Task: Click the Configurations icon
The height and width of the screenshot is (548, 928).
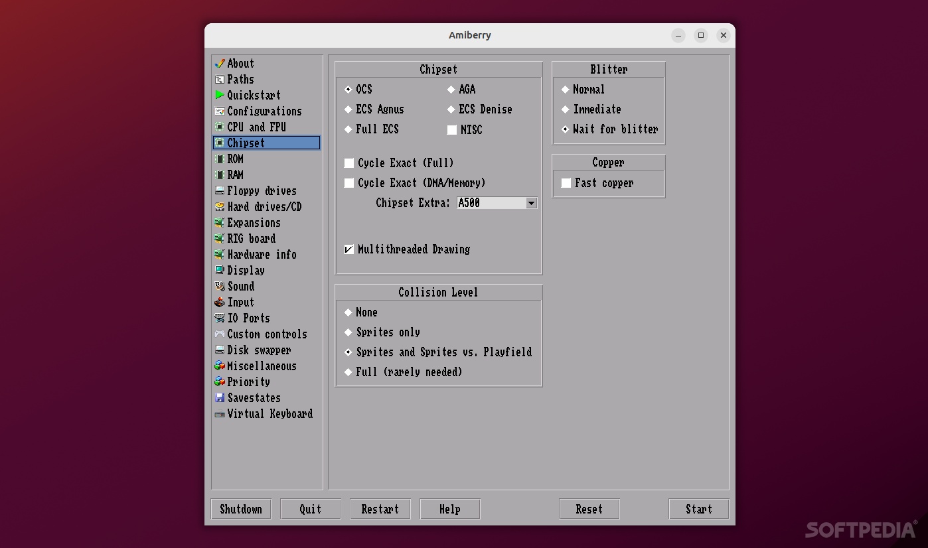Action: tap(220, 111)
